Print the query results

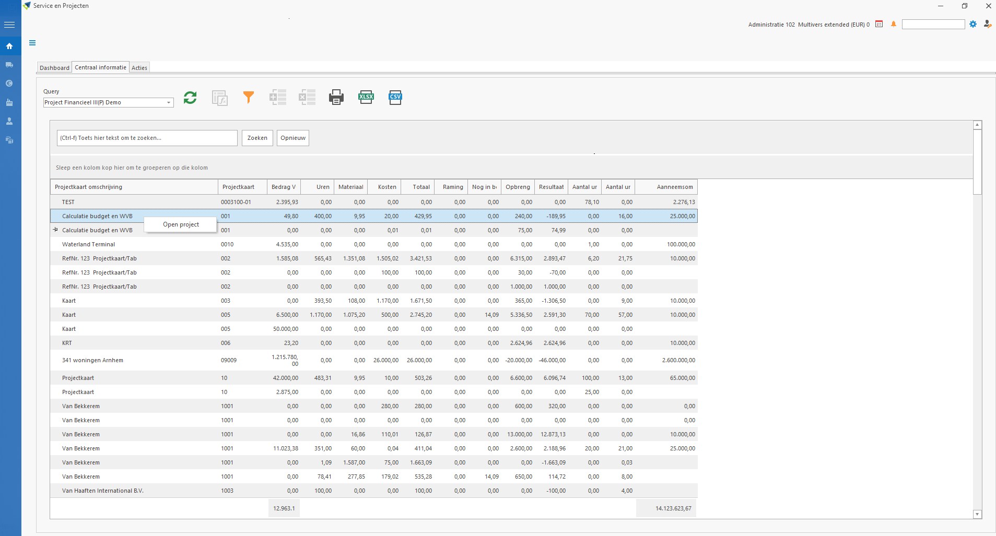[x=336, y=98]
